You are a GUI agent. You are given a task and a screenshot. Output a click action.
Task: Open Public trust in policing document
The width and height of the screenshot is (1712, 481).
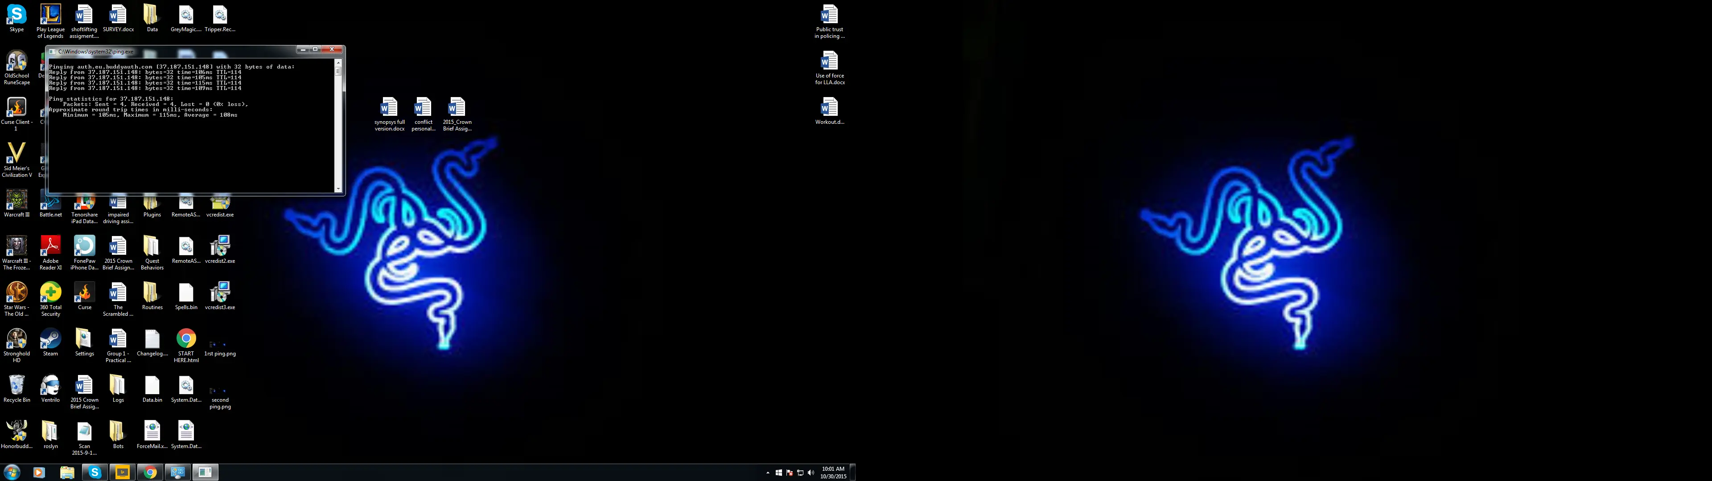tap(829, 21)
